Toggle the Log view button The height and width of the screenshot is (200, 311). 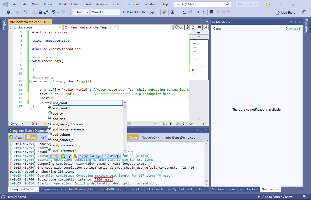(x=31, y=137)
